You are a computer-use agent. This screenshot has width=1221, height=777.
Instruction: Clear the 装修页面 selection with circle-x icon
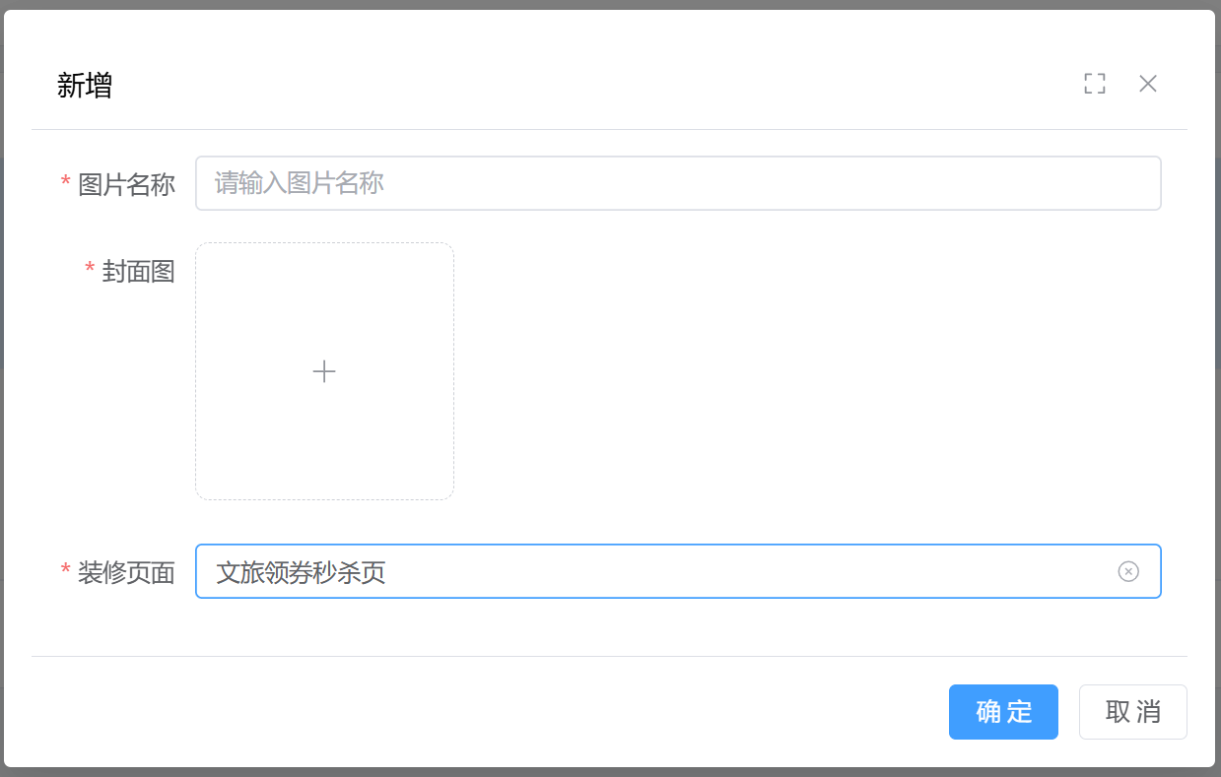coord(1128,571)
